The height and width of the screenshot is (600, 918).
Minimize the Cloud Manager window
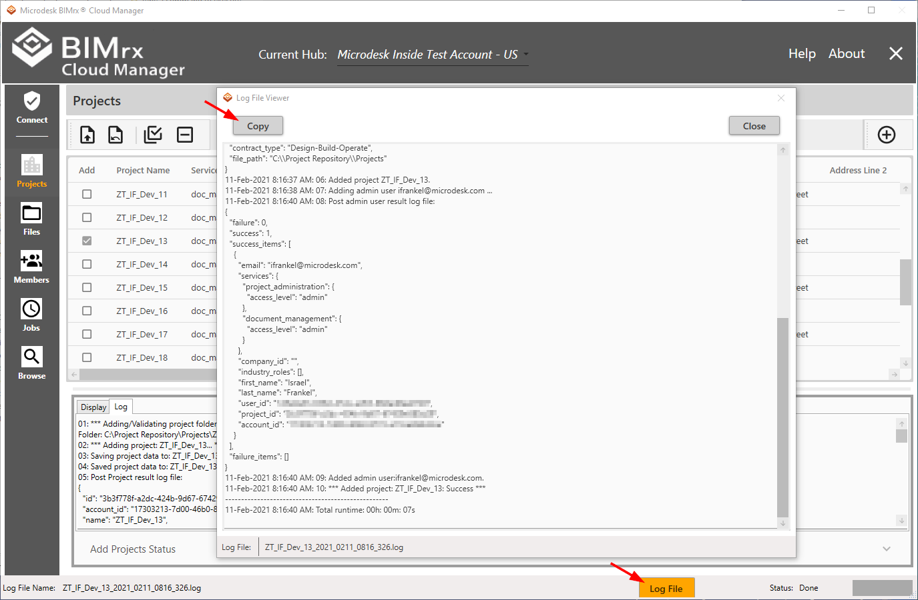point(841,10)
